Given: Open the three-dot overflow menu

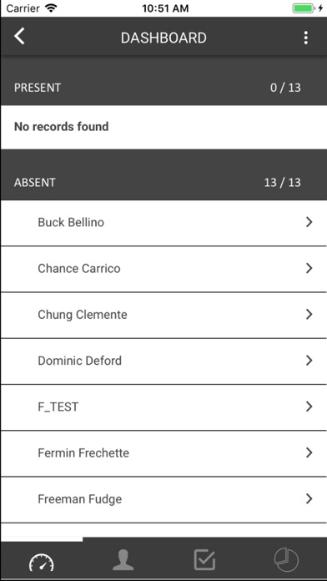Looking at the screenshot, I should point(305,38).
